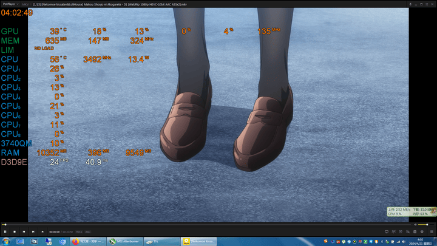
Task: Click the orange tray icon leftmost
Action: point(325,241)
